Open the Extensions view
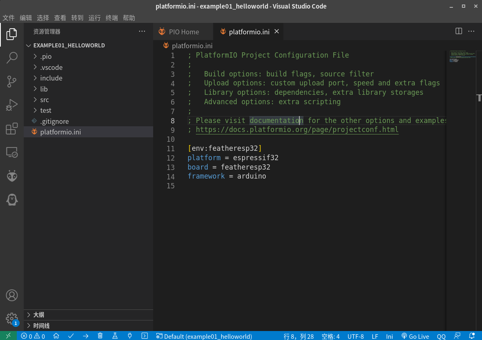This screenshot has width=482, height=340. point(12,129)
